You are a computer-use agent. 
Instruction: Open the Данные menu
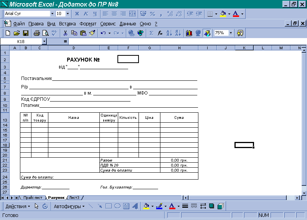128,24
